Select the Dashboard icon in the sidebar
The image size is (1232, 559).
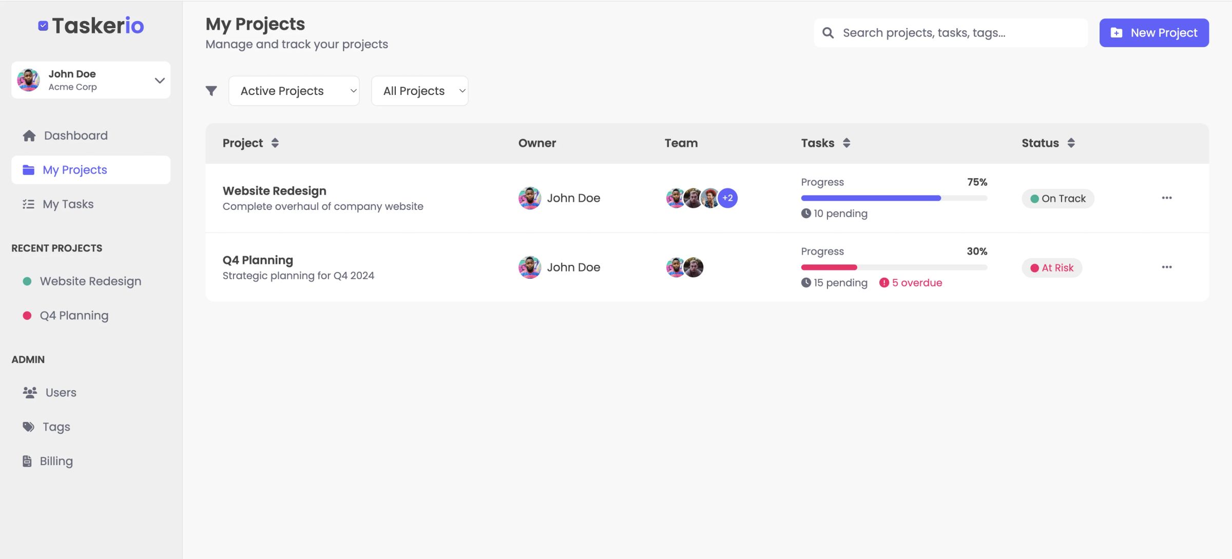click(28, 135)
